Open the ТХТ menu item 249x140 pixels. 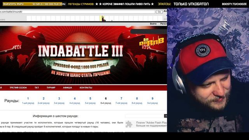[37, 87]
